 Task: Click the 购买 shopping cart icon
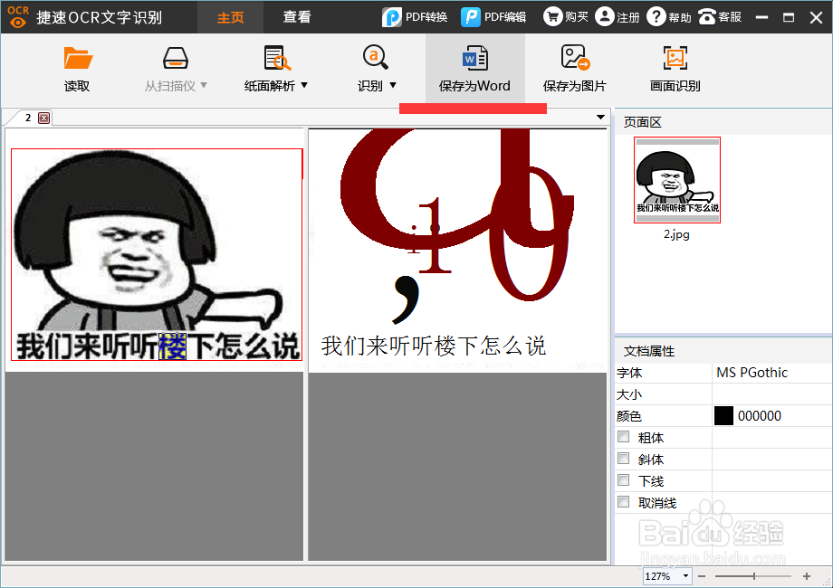[x=552, y=17]
